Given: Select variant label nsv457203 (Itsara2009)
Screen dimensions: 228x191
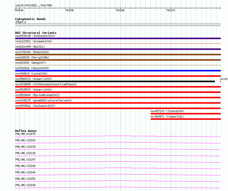Looking at the screenshot, I should [167, 111].
